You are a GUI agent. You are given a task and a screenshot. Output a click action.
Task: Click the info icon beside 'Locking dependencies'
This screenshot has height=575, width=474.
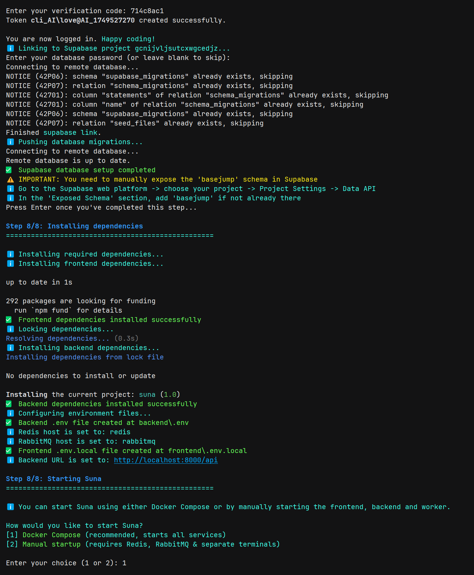click(10, 329)
